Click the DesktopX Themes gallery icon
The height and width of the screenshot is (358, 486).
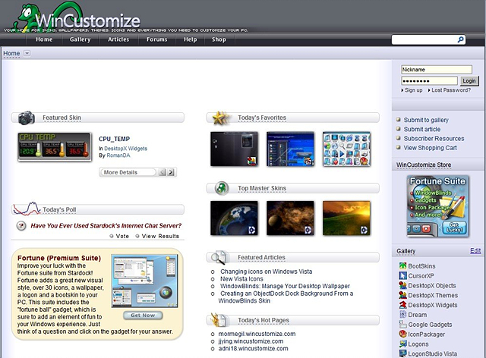[402, 295]
